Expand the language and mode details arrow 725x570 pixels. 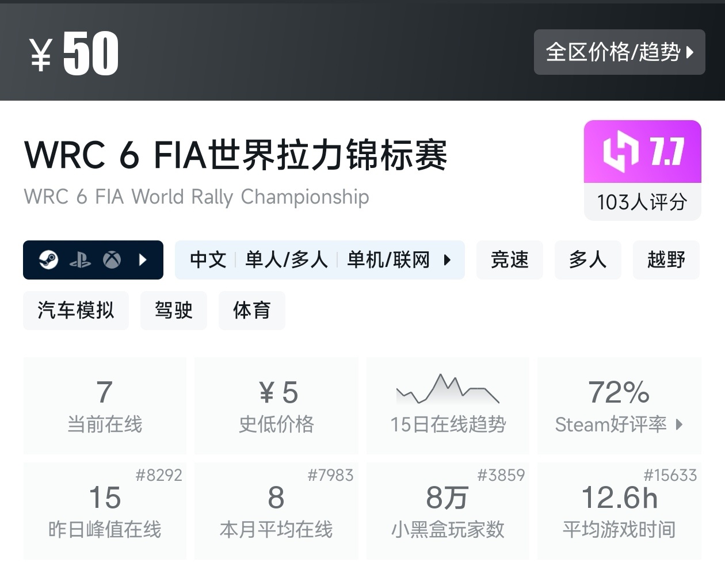(447, 260)
